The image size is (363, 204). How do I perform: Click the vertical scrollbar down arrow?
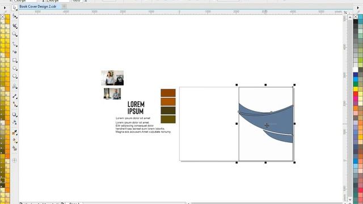[350, 199]
